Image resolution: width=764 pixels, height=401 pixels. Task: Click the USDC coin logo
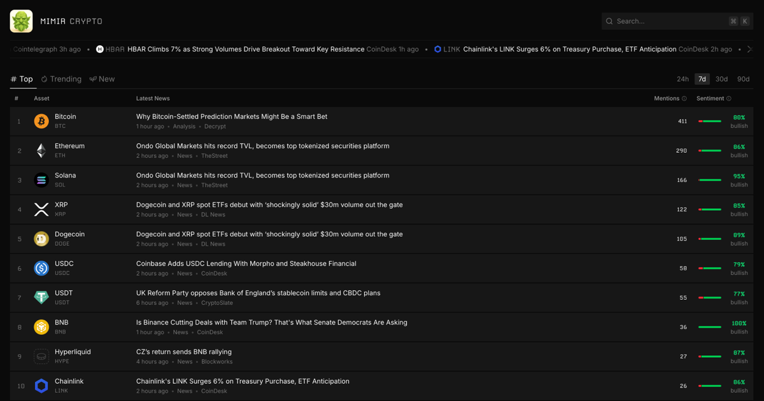pos(41,268)
